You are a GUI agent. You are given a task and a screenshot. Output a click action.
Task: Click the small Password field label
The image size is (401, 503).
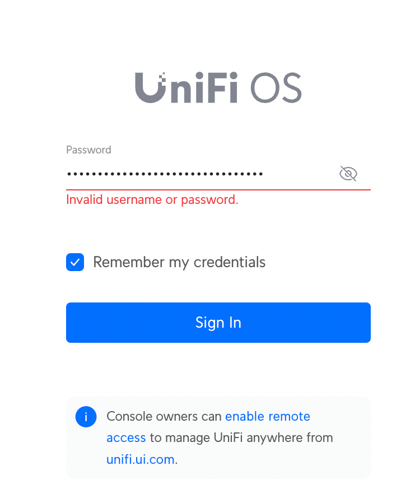[x=88, y=150]
